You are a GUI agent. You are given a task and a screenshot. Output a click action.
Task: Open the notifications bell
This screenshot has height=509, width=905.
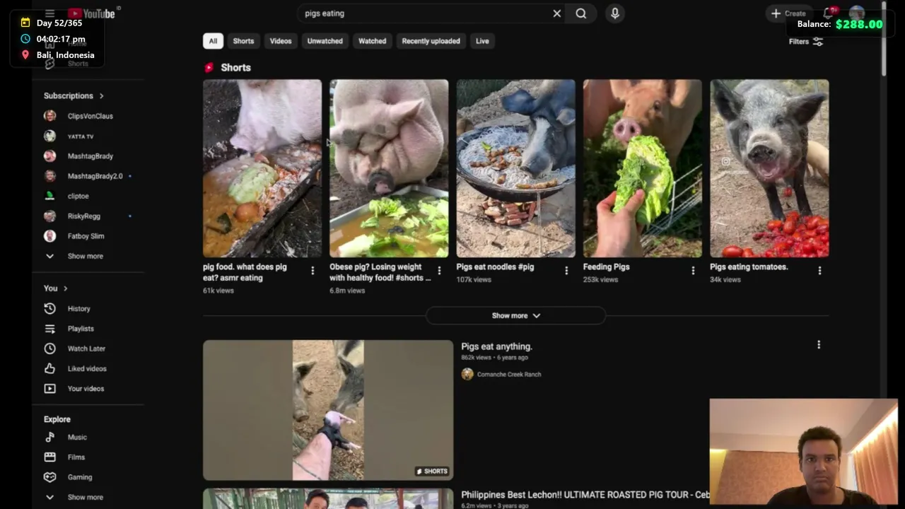pyautogui.click(x=829, y=13)
